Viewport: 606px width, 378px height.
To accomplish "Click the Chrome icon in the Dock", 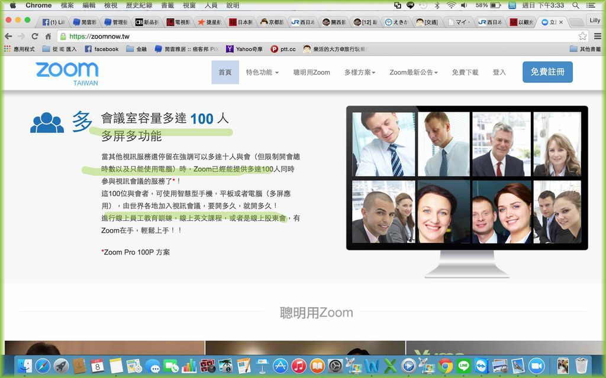I will [x=445, y=366].
